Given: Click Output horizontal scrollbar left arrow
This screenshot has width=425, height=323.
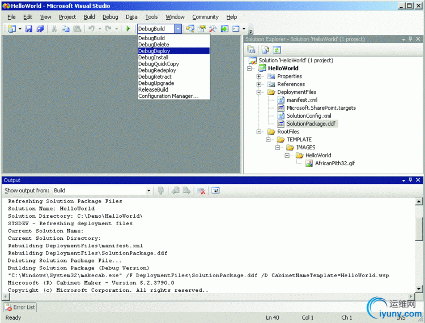Looking at the screenshot, I should 6,296.
